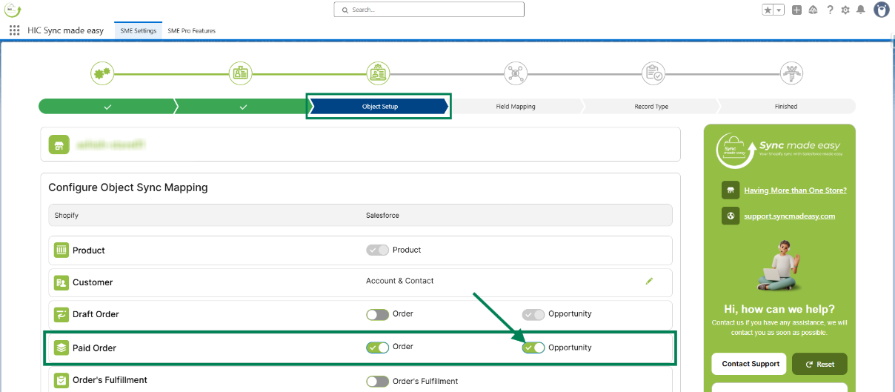Click the second wizard step ID card icon
895x392 pixels.
click(x=240, y=73)
